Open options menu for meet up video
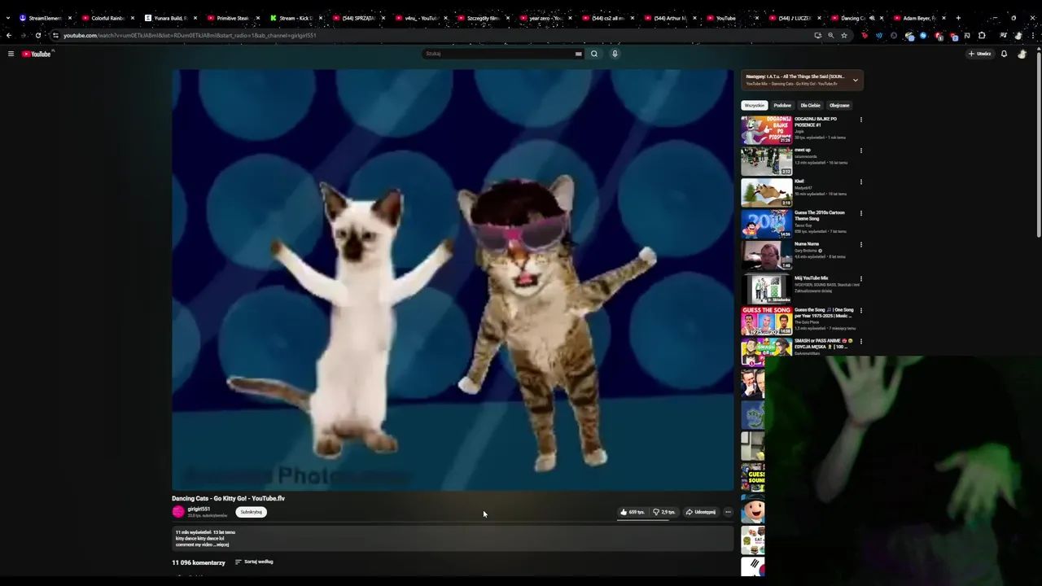Screen dimensions: 1042x586 tap(860, 151)
